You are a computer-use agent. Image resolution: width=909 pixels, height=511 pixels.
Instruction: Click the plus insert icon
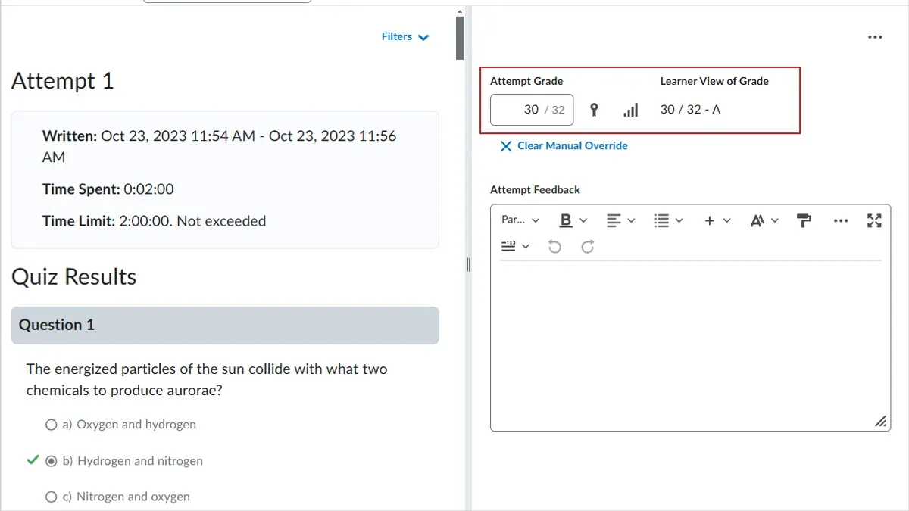pos(710,220)
